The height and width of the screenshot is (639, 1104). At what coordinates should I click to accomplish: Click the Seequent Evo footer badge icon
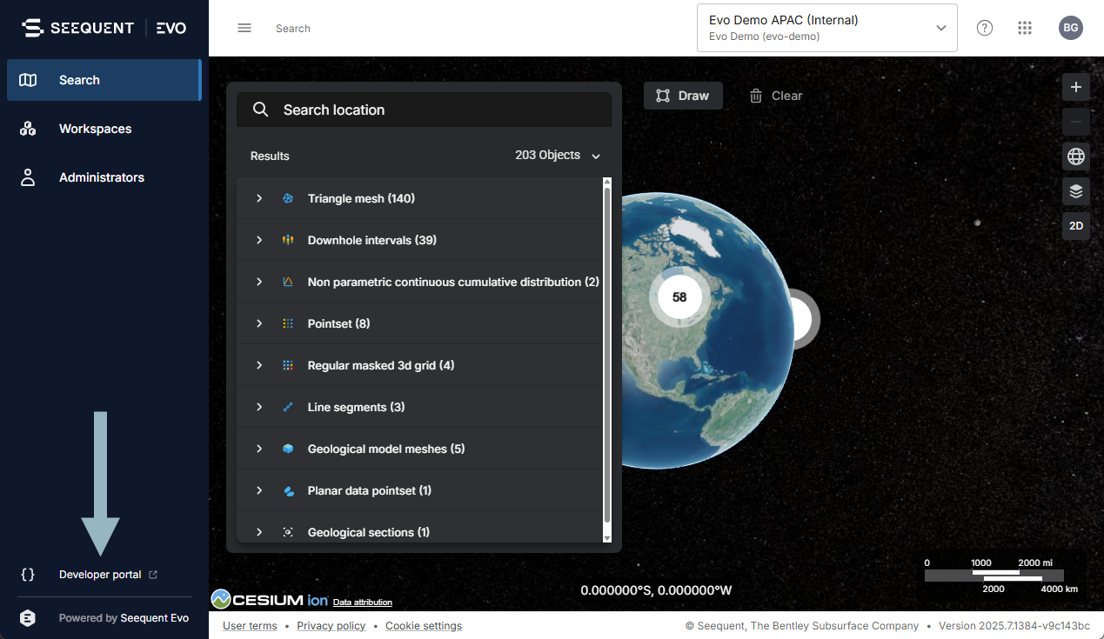[28, 618]
